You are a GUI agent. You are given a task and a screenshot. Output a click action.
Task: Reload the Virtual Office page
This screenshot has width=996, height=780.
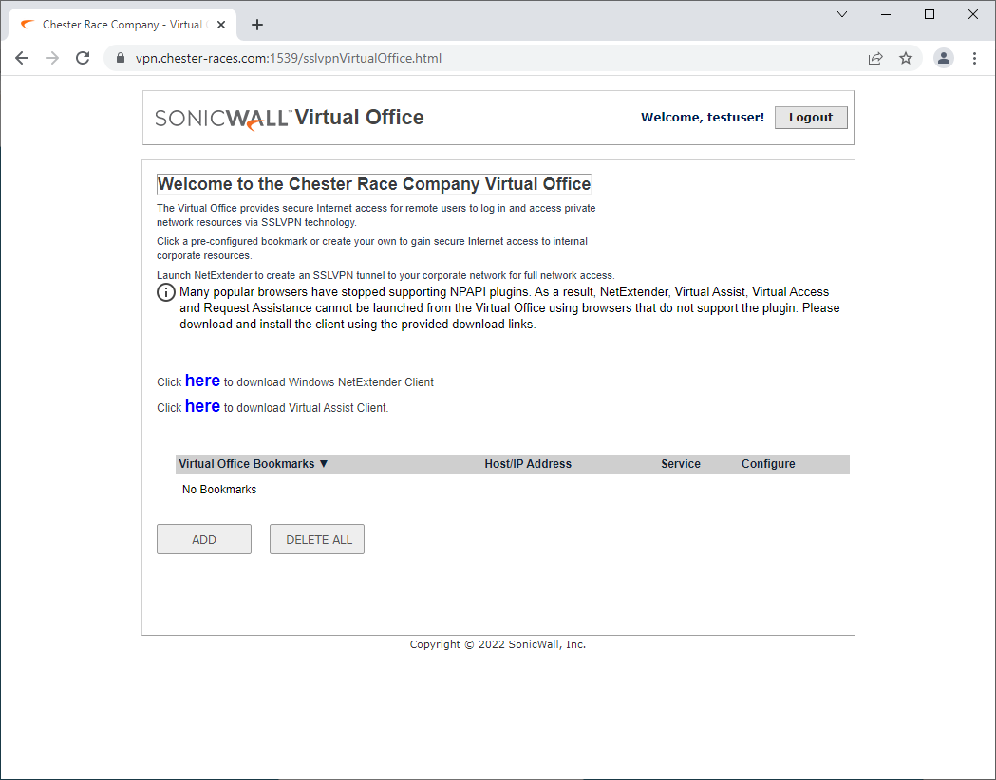pyautogui.click(x=83, y=59)
